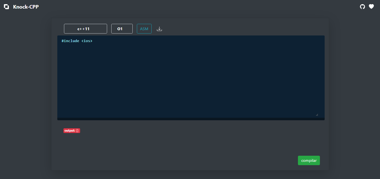
Task: Click the file icon inside output badge
Action: coord(78,131)
